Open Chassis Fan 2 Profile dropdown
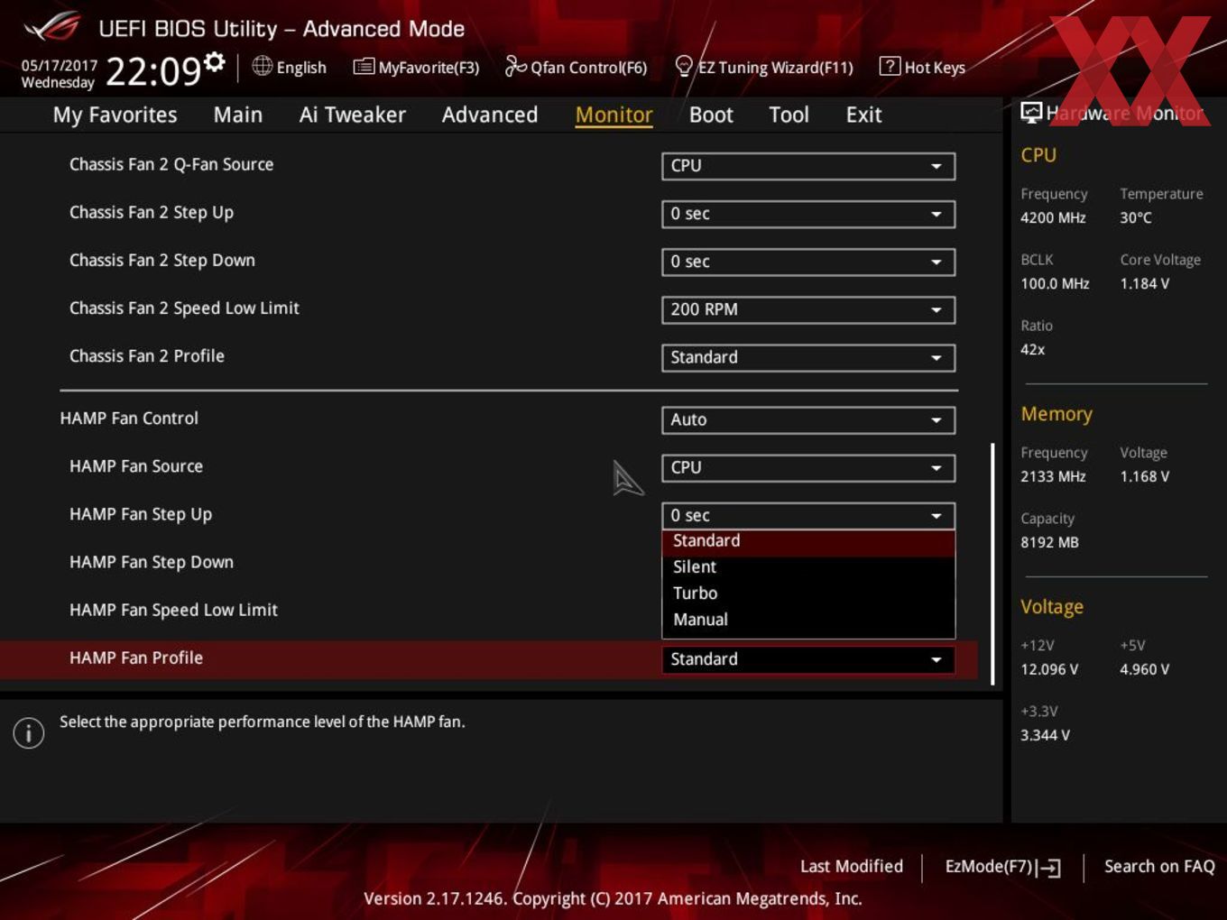Image resolution: width=1227 pixels, height=920 pixels. tap(808, 357)
